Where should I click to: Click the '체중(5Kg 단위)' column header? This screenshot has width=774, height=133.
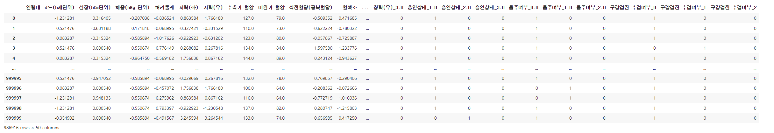132,8
